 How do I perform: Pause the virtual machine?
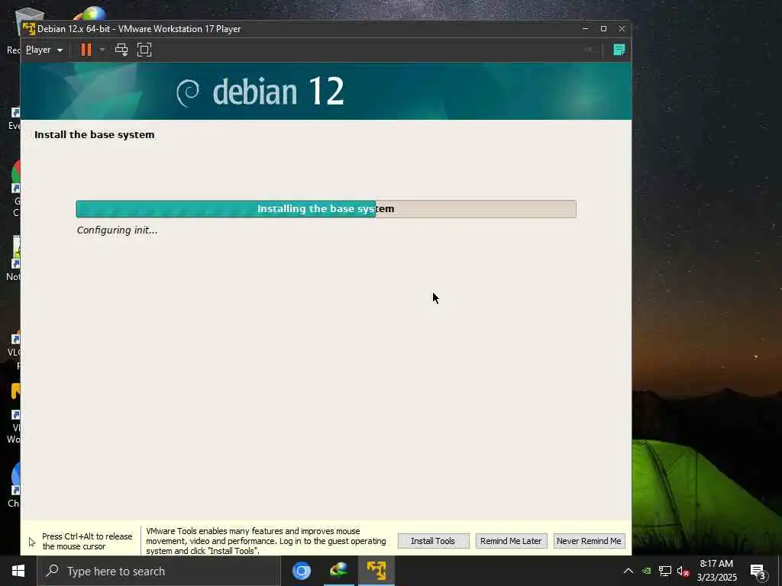coord(86,50)
